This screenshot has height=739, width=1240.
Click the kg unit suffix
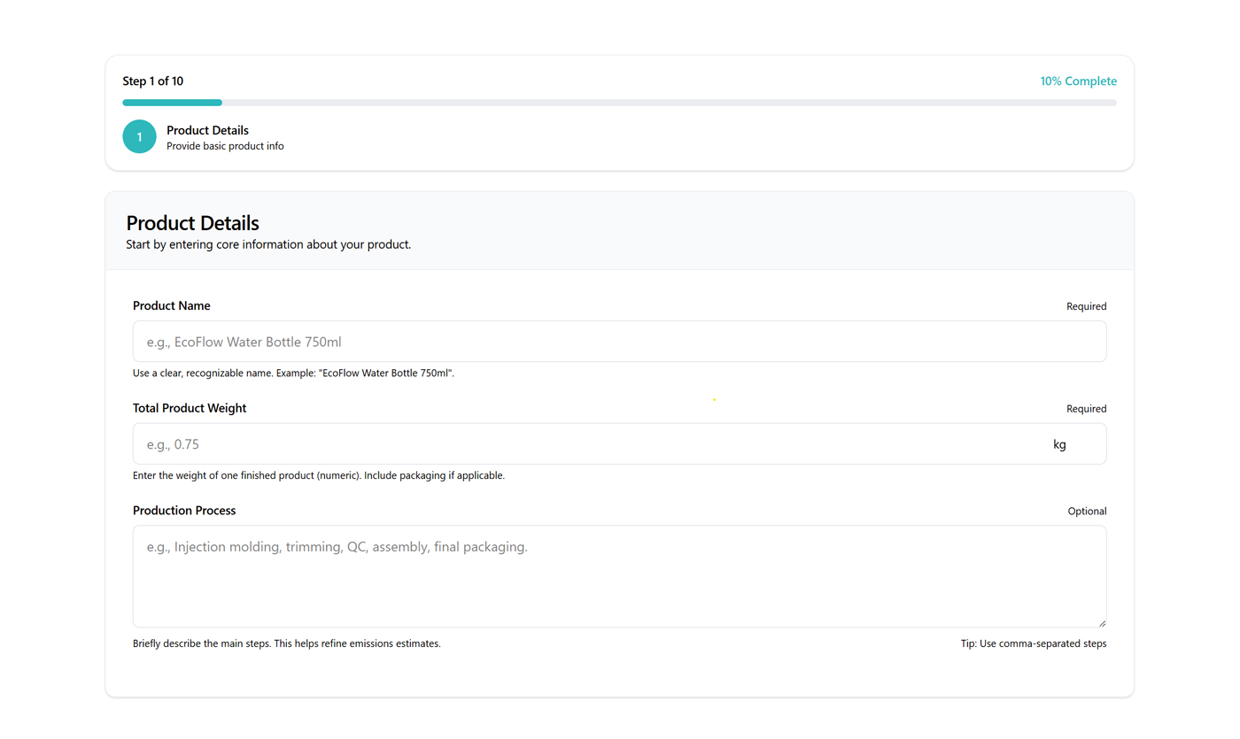point(1059,444)
